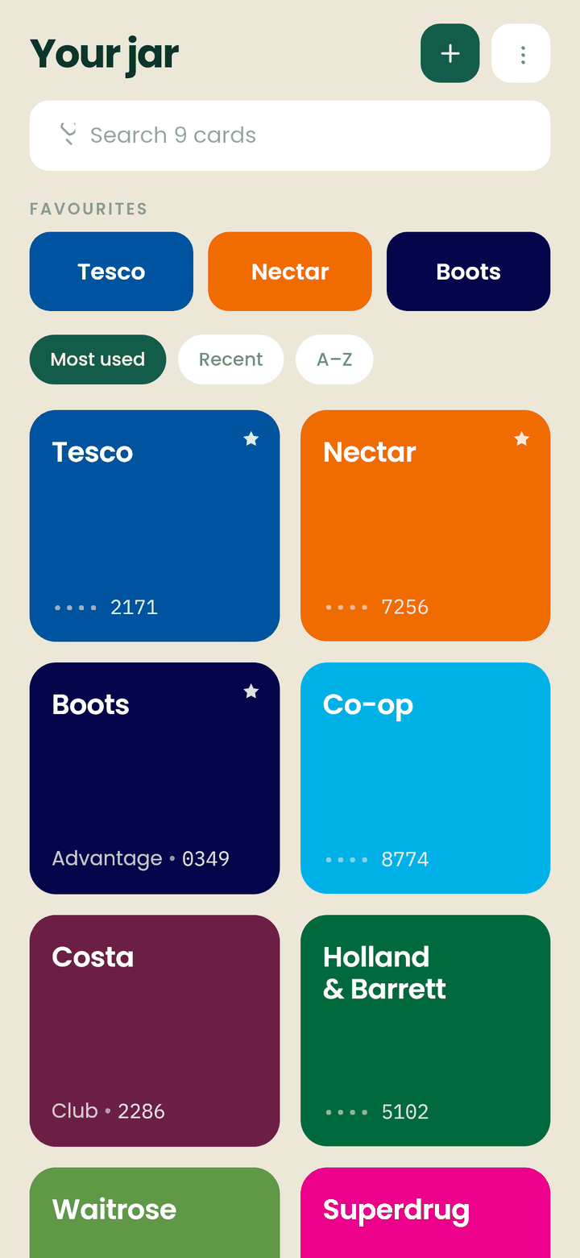This screenshot has width=580, height=1258.
Task: Toggle the favourite star on Boots card
Action: pos(251,691)
